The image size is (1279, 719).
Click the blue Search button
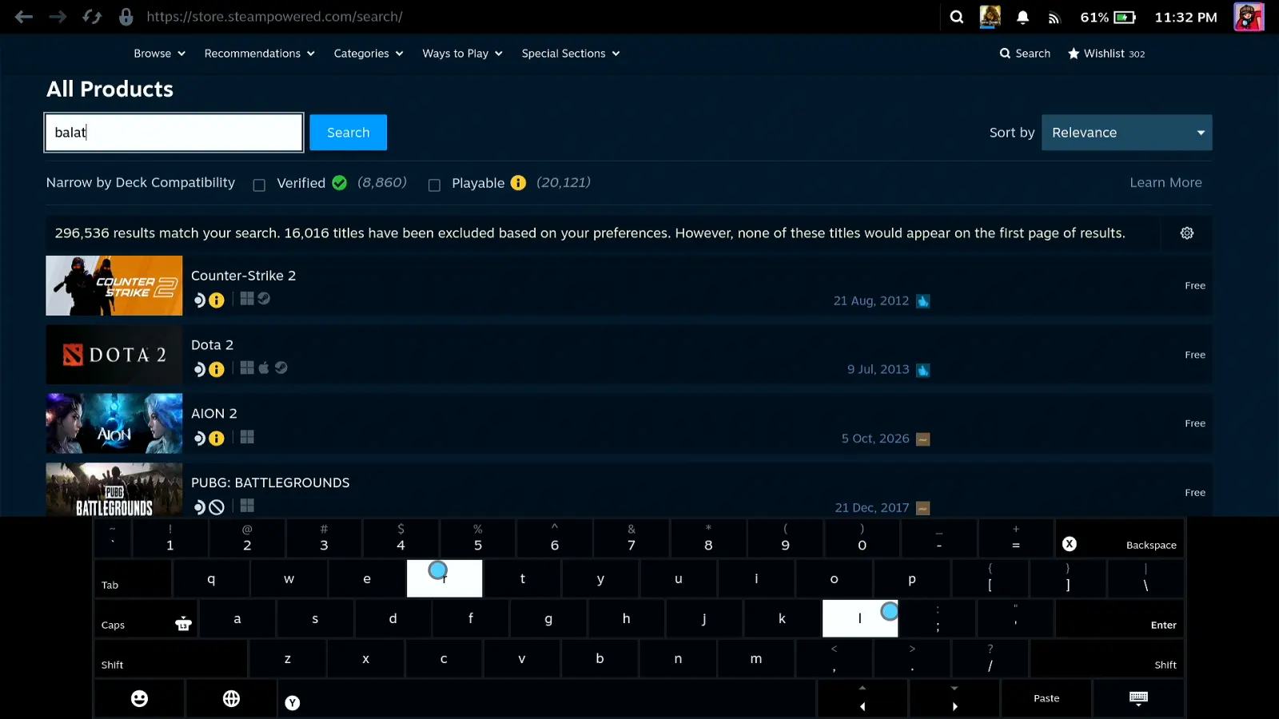[x=349, y=133]
